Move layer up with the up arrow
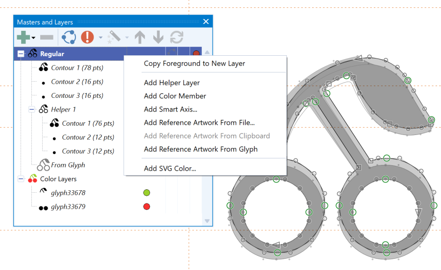Screen dimensions: 441x270 pyautogui.click(x=140, y=37)
